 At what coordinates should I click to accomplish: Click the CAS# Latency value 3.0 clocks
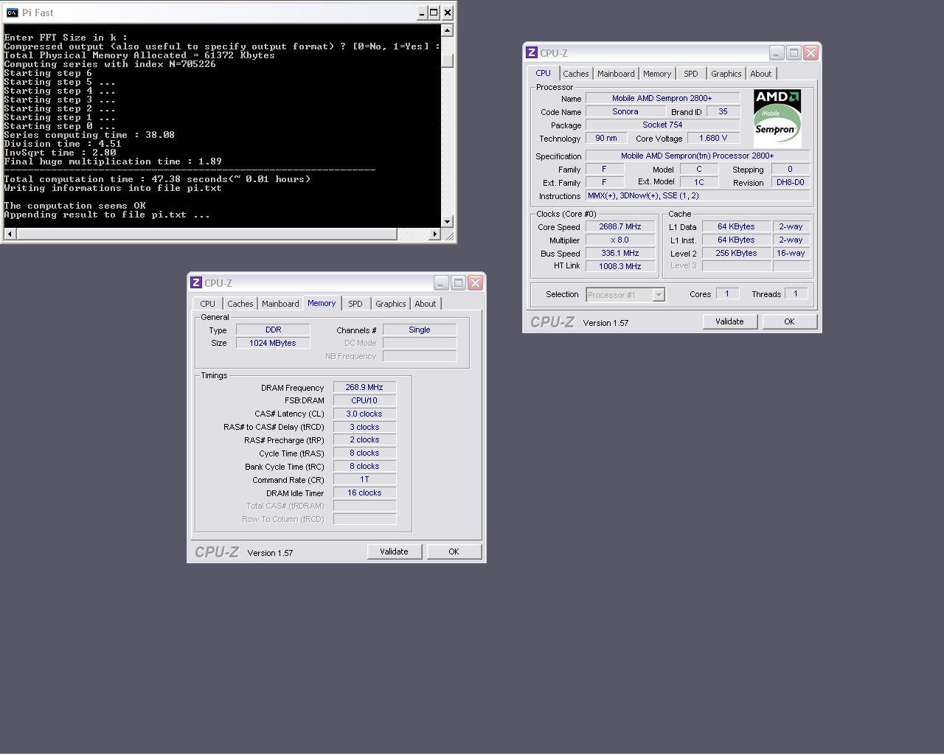364,414
